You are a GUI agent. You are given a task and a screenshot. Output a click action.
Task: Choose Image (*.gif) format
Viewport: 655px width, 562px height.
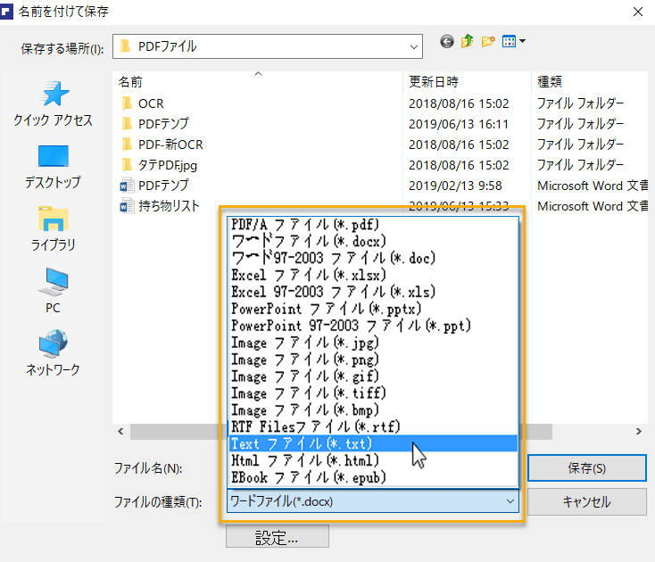pyautogui.click(x=373, y=376)
